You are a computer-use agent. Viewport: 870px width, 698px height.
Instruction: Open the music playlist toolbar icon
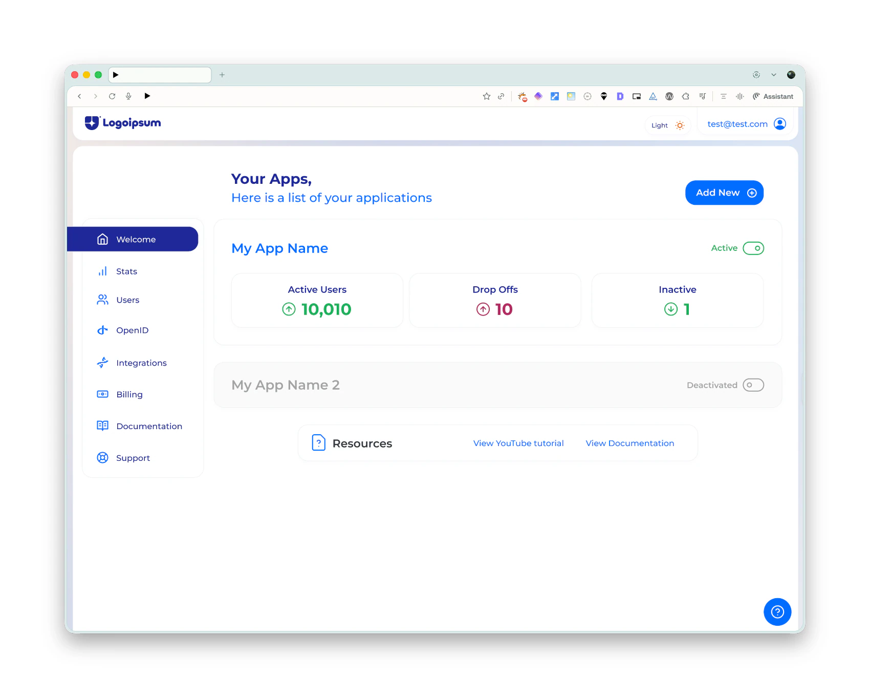click(702, 96)
